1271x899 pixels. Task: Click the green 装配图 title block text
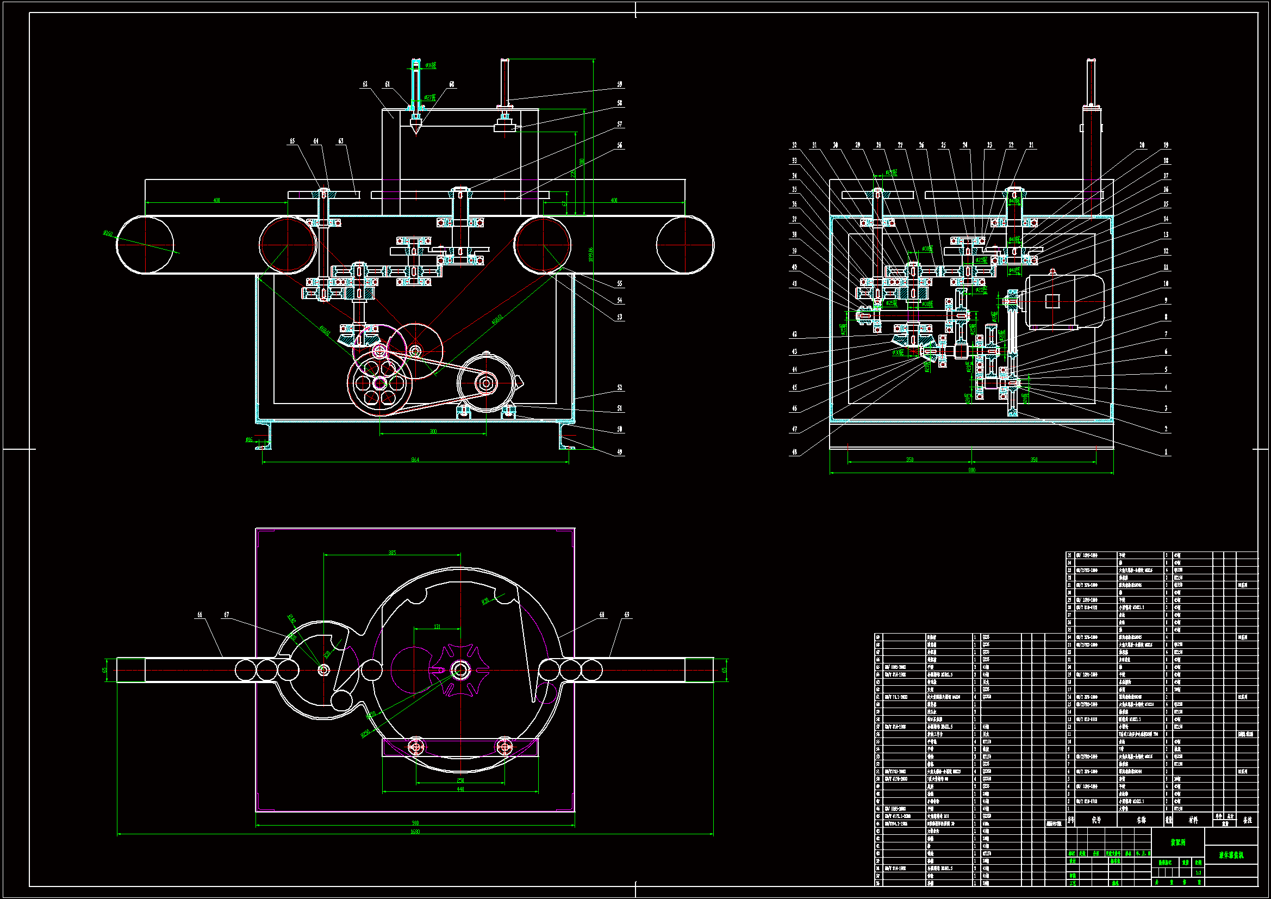1178,842
